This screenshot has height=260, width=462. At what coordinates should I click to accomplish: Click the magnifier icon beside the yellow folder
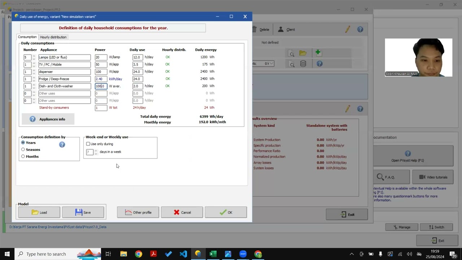292,54
